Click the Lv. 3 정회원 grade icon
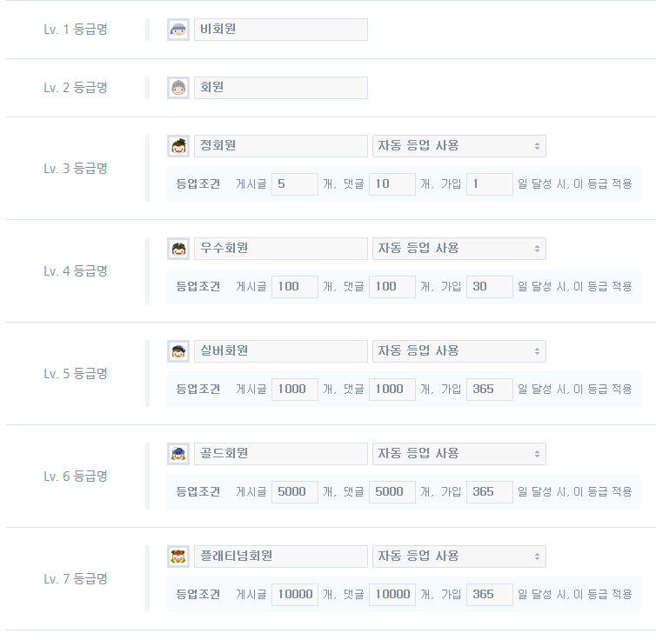 coord(178,146)
